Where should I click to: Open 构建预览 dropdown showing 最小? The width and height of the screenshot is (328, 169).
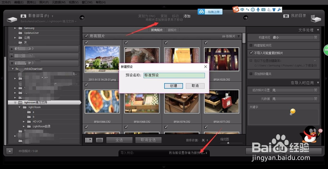(295, 37)
